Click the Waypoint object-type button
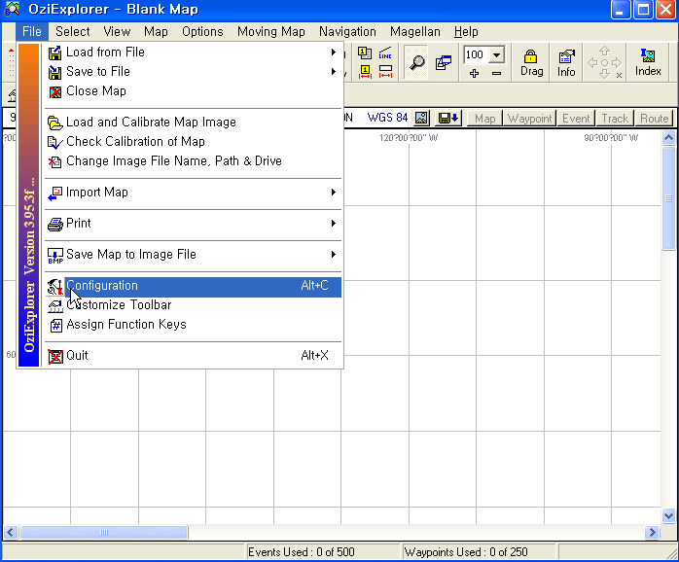679x562 pixels. coord(529,119)
